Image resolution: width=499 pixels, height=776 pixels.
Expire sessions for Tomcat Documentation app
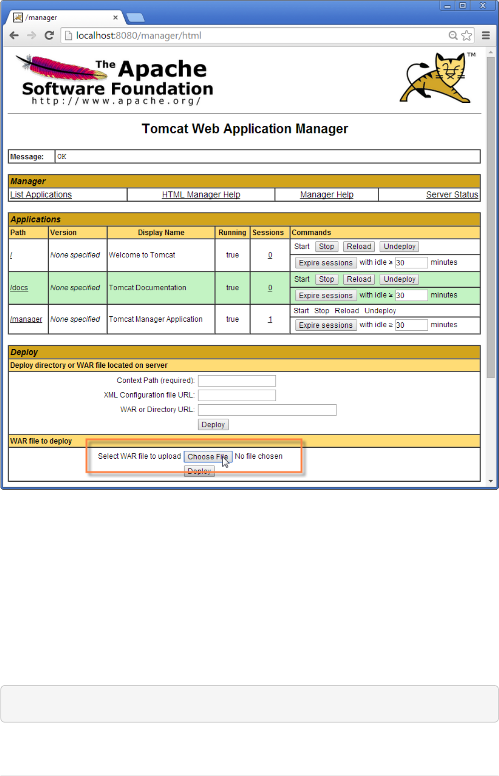[326, 295]
